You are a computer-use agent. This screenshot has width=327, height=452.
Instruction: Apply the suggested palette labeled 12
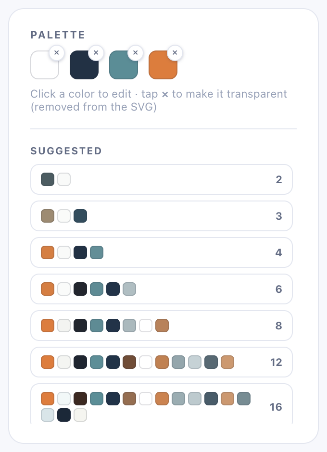(162, 362)
